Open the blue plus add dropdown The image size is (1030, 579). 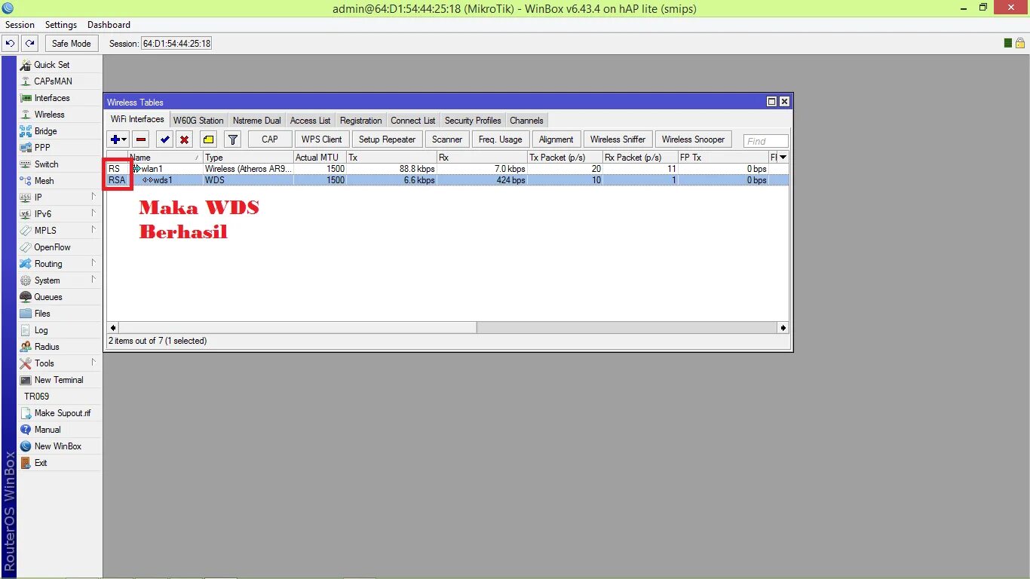[x=118, y=139]
